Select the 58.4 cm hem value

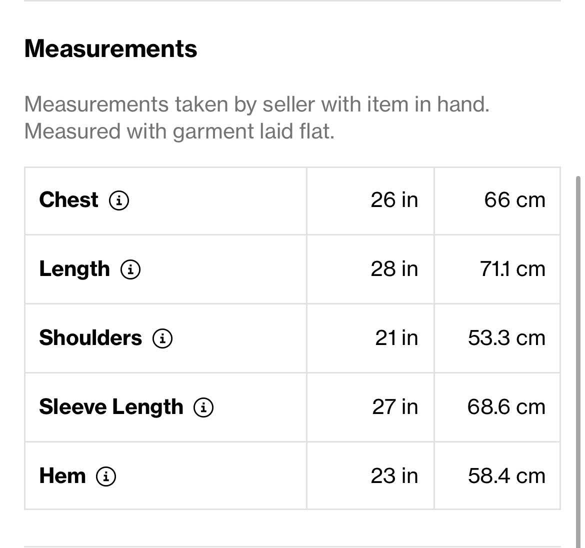click(506, 476)
